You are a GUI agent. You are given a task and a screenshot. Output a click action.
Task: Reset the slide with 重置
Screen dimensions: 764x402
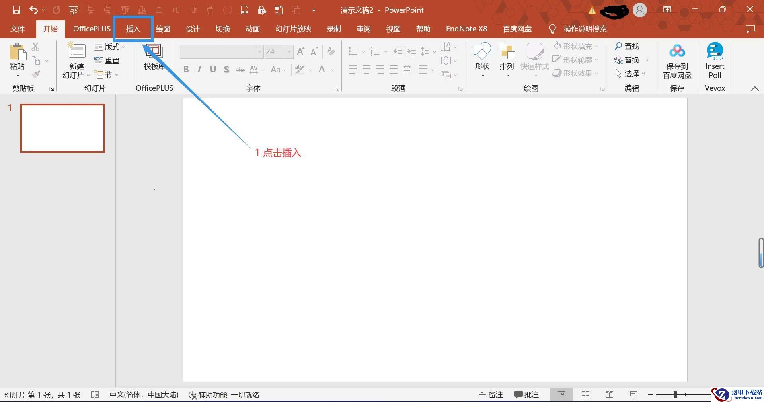[x=107, y=60]
